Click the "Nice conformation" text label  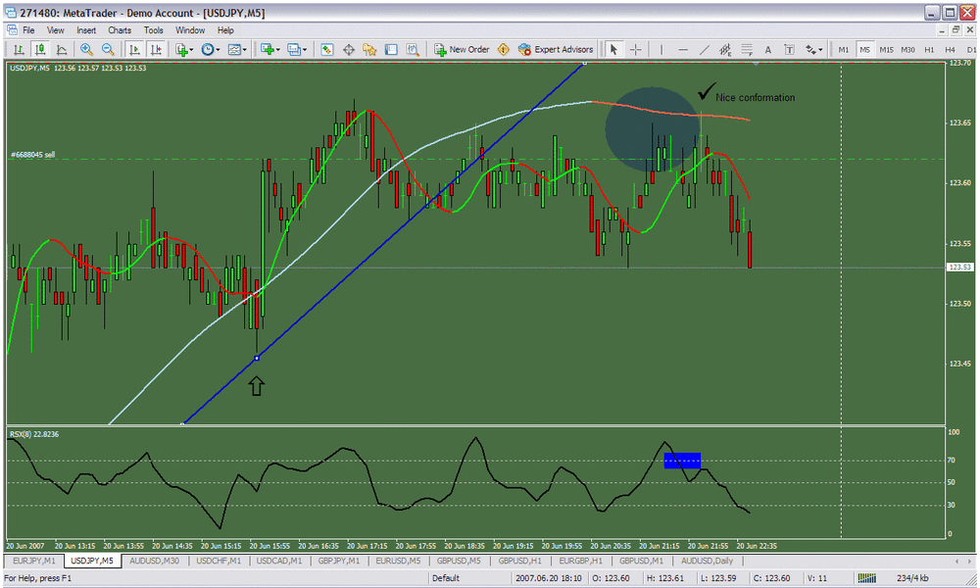point(755,97)
